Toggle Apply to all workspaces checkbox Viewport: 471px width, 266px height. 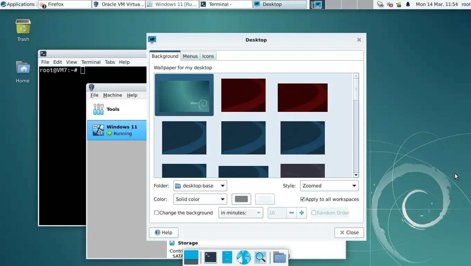[303, 199]
